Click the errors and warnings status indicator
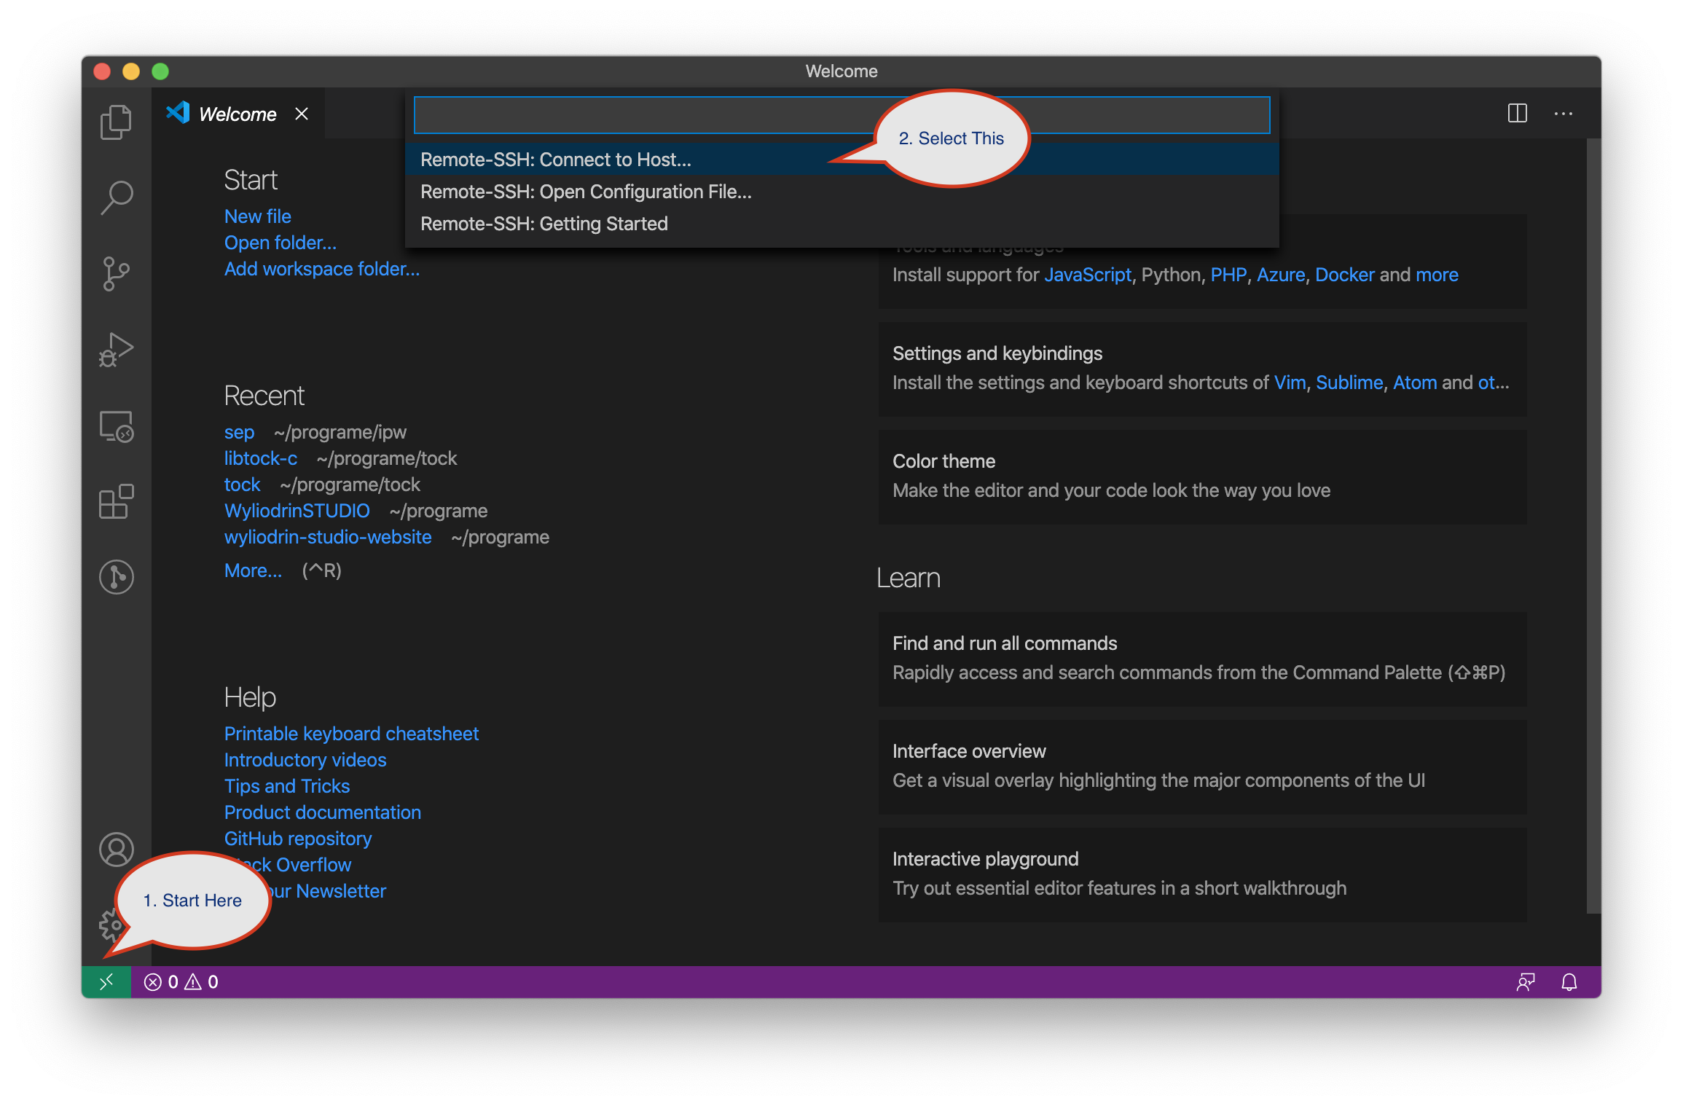 181,981
